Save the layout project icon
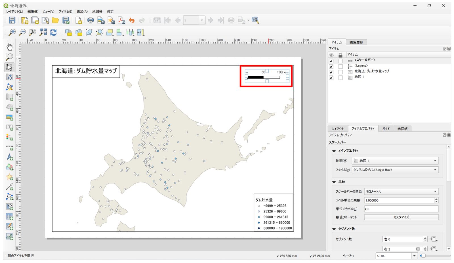 coord(12,20)
